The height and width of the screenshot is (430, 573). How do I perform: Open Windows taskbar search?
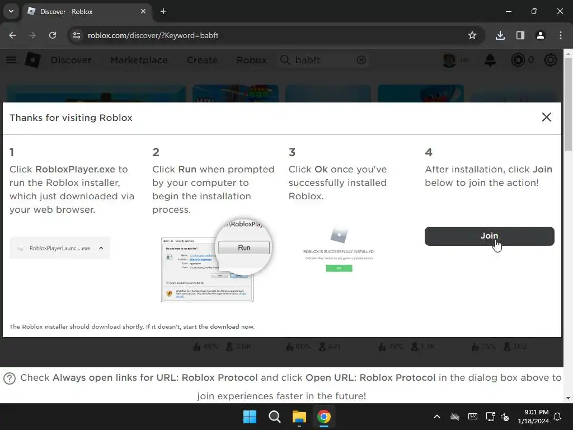click(274, 417)
